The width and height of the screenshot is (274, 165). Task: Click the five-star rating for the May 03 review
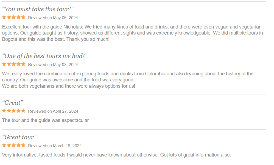coord(14,64)
